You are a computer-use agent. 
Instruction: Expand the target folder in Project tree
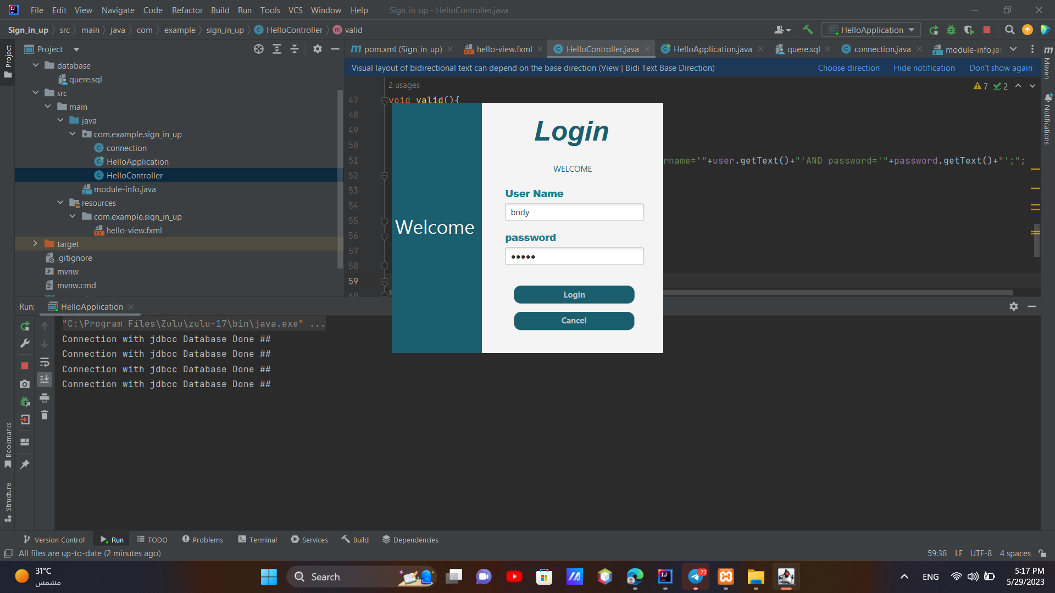(35, 244)
